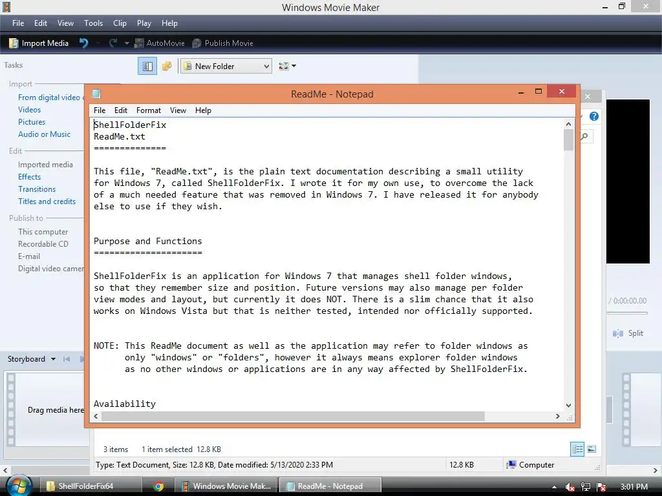Click the Notepad vertical scrollbar thumb
Viewport: 662px width, 496px height.
568,140
